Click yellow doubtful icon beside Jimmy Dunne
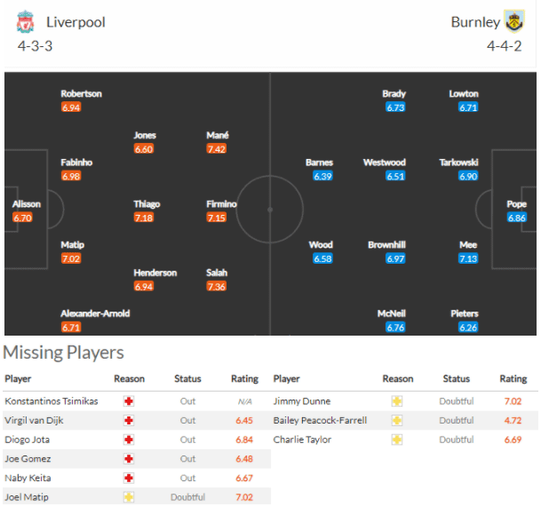The height and width of the screenshot is (507, 541). coord(397,401)
